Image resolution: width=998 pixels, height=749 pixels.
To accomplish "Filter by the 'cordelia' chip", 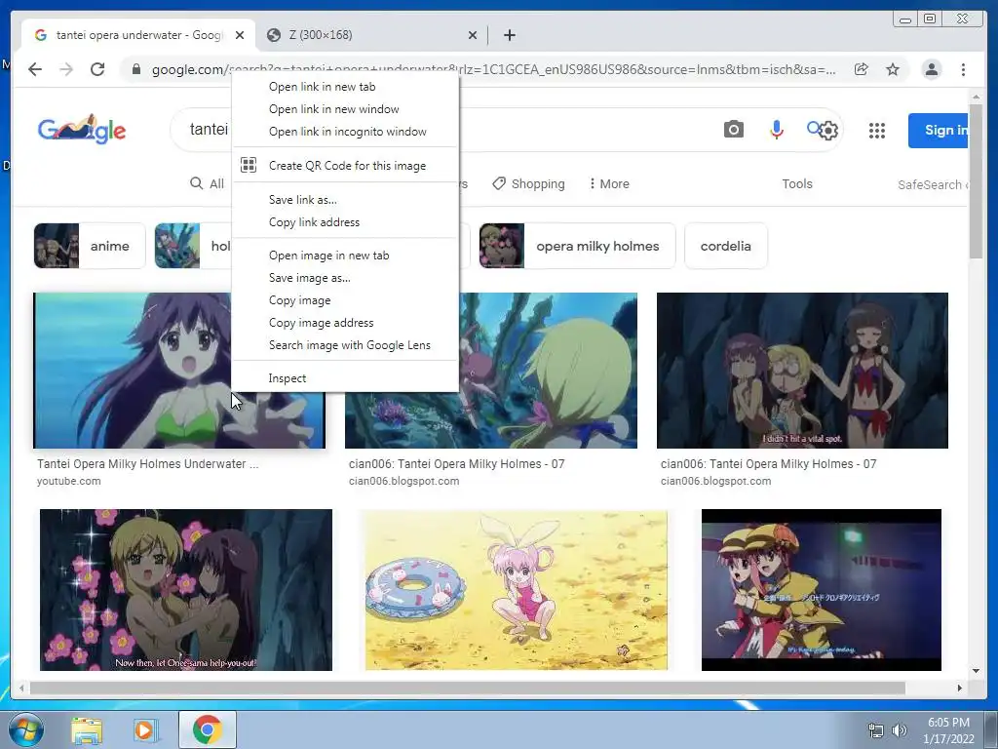I will coord(725,246).
